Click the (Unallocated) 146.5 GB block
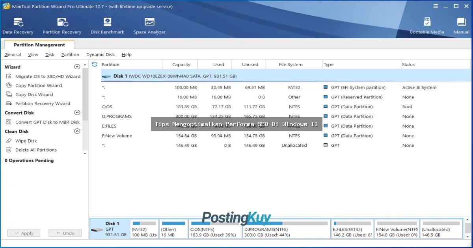Screen dimensions: 473x248 click(441, 229)
